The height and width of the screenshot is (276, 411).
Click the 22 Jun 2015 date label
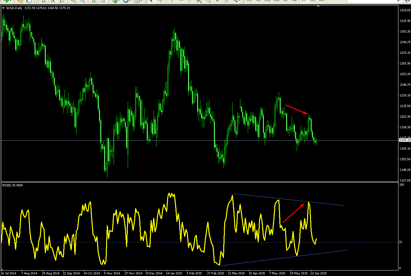(x=319, y=273)
